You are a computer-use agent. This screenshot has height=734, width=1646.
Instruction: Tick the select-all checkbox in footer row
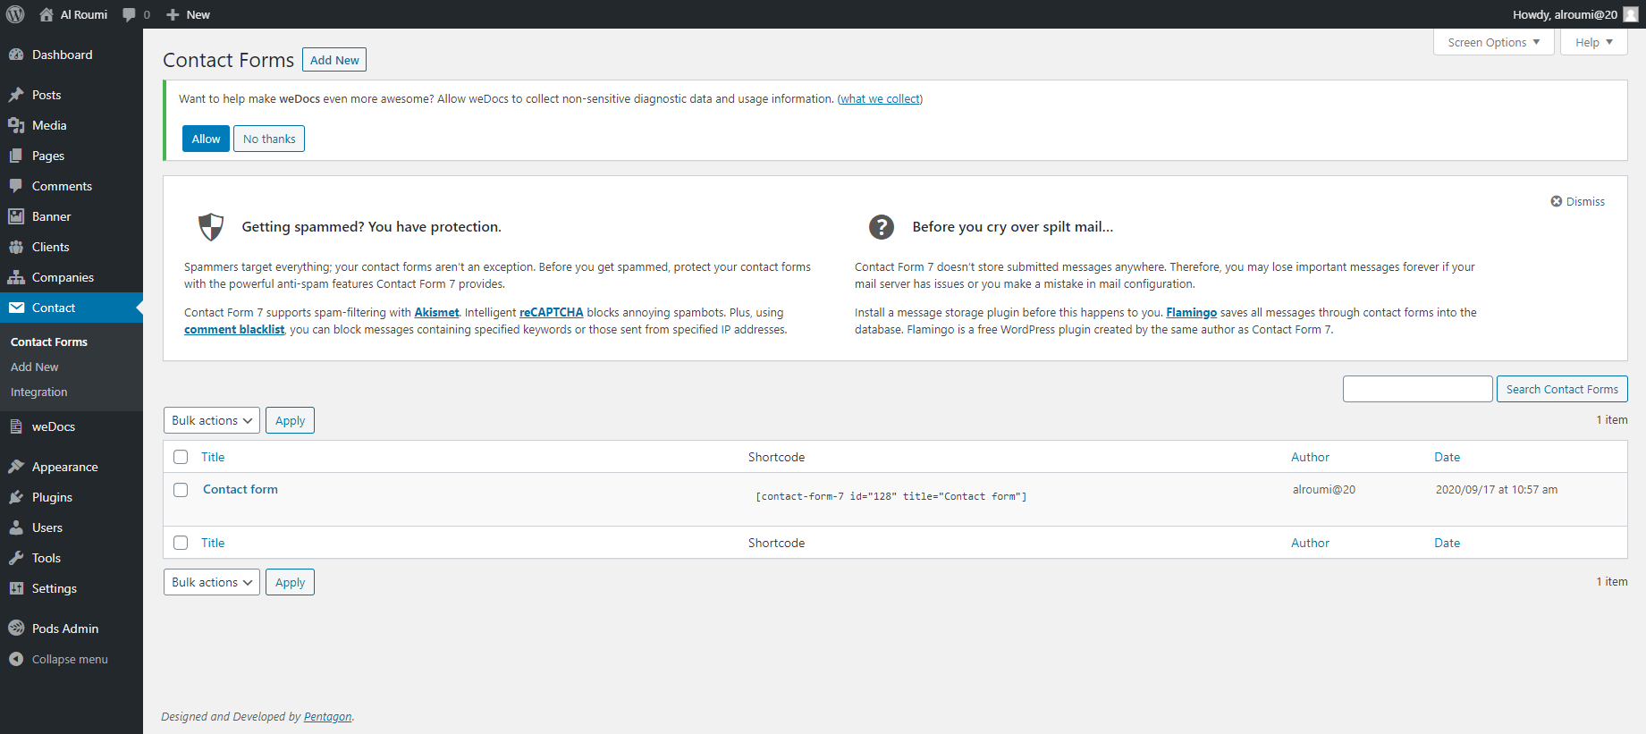coord(181,543)
